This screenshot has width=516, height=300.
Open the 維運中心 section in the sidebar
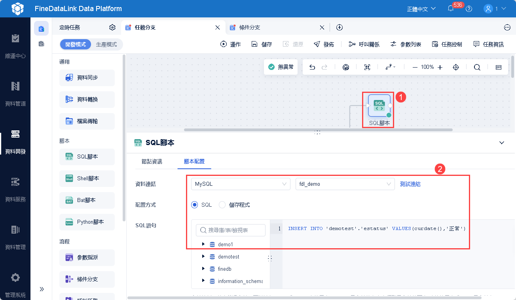[x=15, y=46]
